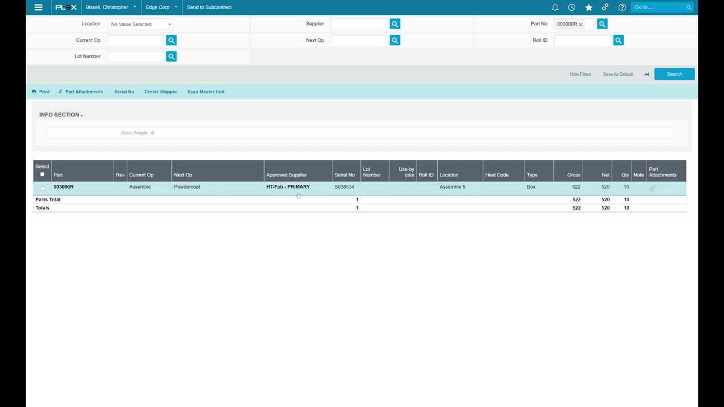The height and width of the screenshot is (407, 724).
Task: Click the Lot Number input field
Action: point(136,57)
